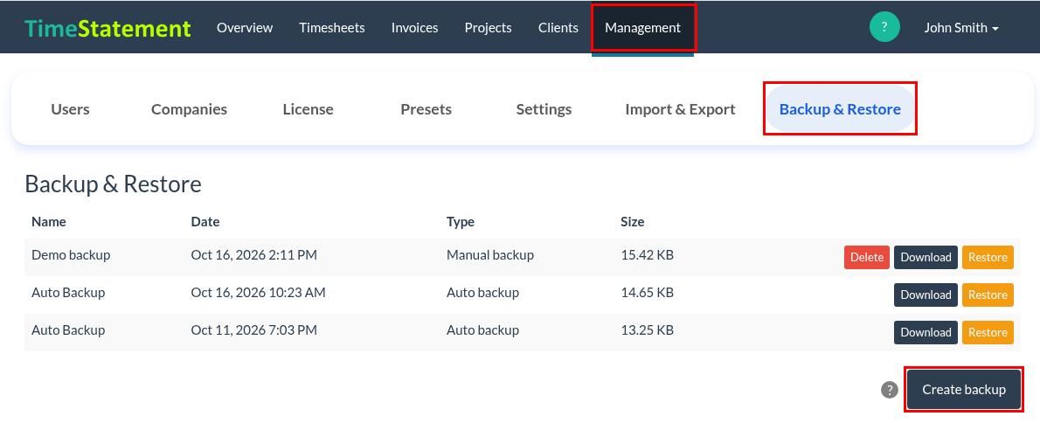Image resolution: width=1040 pixels, height=423 pixels.
Task: Open the Overview menu
Action: tap(245, 28)
